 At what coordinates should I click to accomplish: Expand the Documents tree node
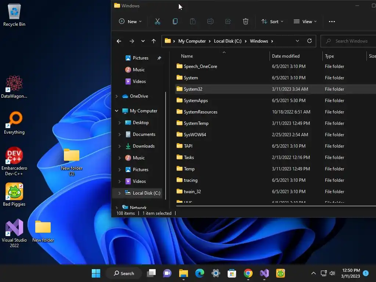119,134
